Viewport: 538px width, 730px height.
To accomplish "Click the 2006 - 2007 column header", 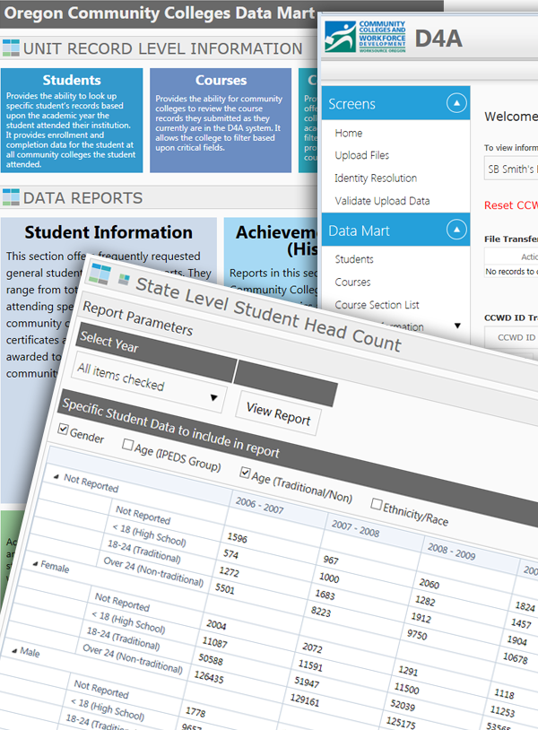I will click(x=259, y=505).
